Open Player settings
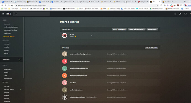This screenshot has width=191, height=103. [x=6, y=53]
